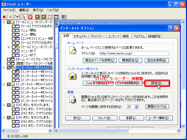The image size is (187, 140).
Task: Click the 設定(S)... button
Action: point(157,83)
